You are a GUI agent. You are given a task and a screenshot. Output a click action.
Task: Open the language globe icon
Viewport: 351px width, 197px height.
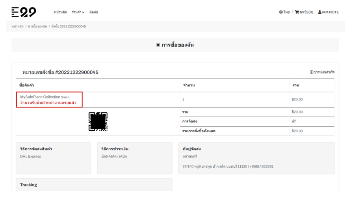click(x=281, y=12)
